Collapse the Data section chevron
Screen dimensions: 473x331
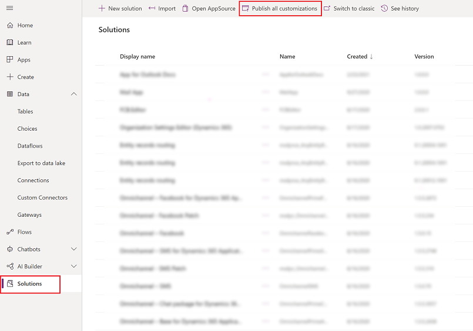click(74, 94)
